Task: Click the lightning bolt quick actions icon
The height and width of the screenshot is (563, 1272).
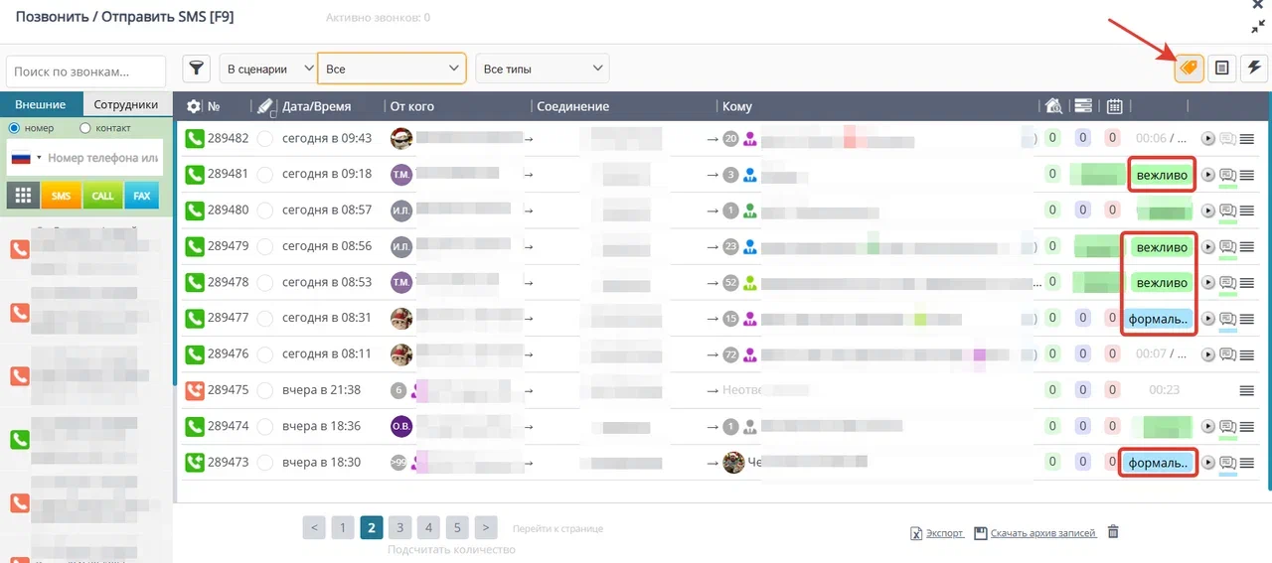Action: [x=1254, y=68]
